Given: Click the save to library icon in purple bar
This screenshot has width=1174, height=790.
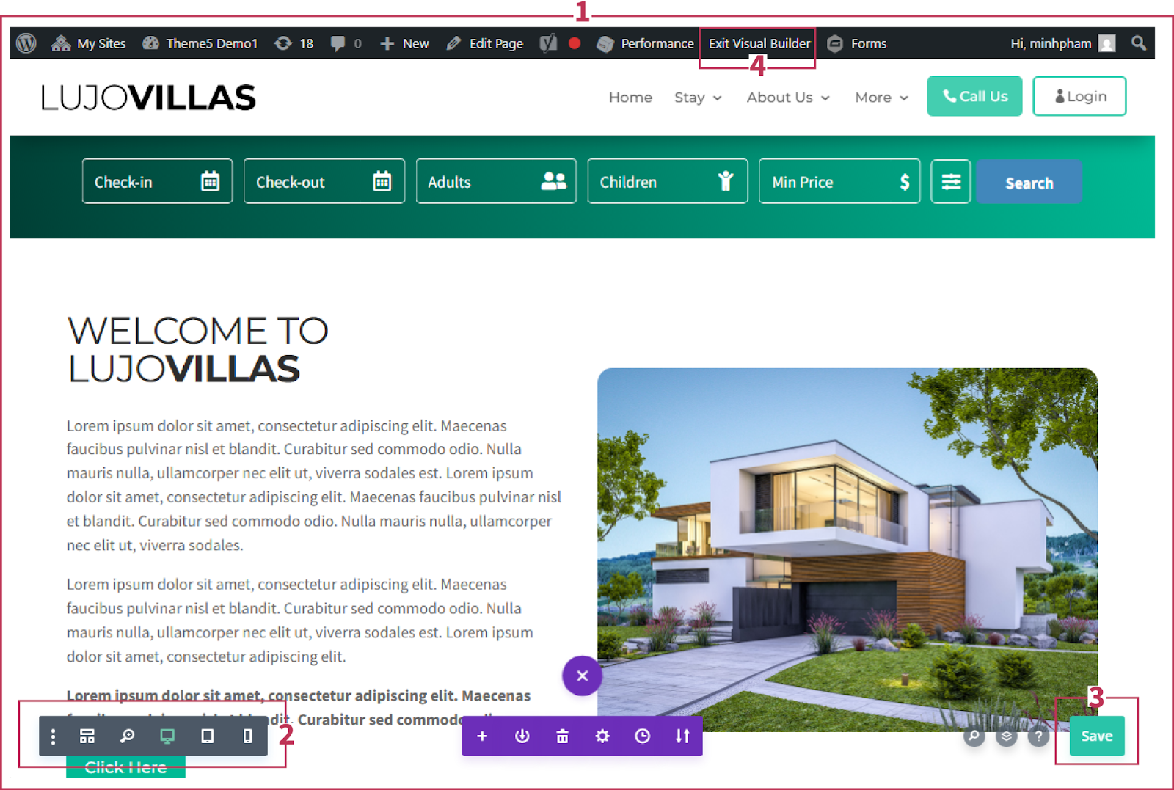Looking at the screenshot, I should coord(522,736).
